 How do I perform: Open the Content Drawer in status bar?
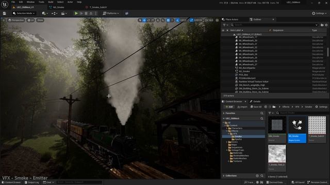[11, 182]
